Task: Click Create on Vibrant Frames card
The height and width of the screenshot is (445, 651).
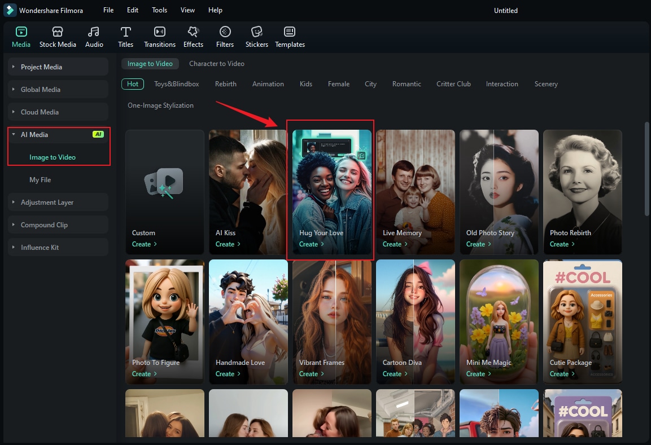Action: coord(311,374)
